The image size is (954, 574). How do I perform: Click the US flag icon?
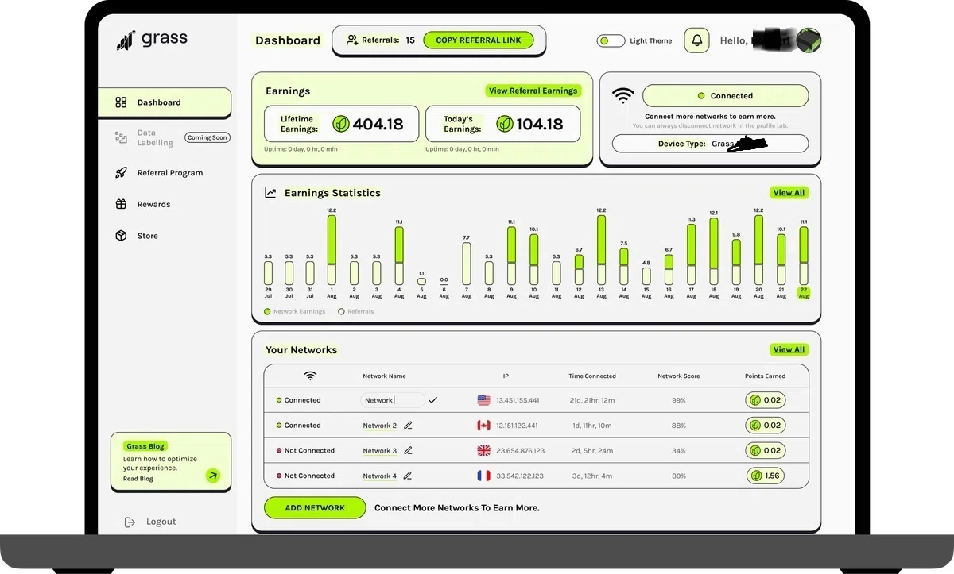[x=483, y=400]
